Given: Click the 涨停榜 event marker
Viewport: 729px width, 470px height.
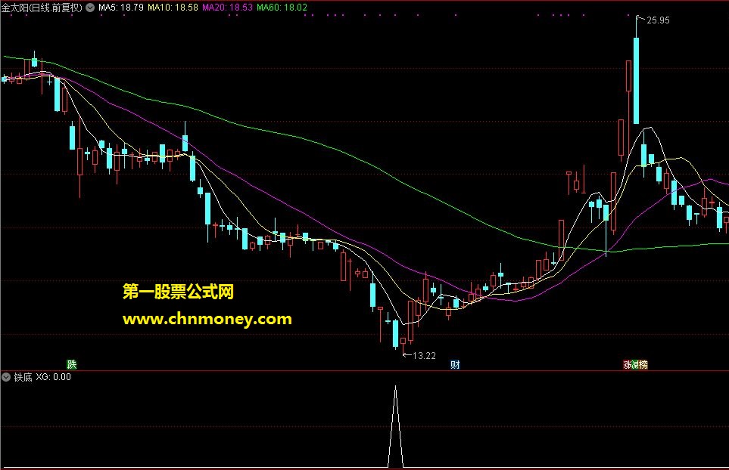Looking at the screenshot, I should click(x=636, y=364).
